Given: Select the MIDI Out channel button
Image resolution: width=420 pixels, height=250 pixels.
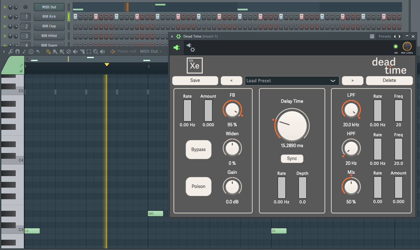Looking at the screenshot, I should [49, 7].
